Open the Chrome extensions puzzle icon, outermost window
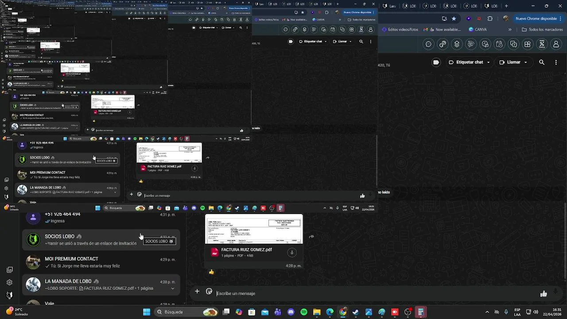Image resolution: width=567 pixels, height=319 pixels. click(490, 19)
